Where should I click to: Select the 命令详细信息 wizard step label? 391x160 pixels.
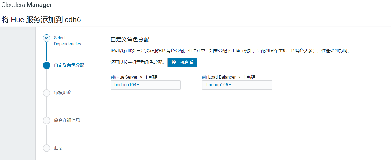pyautogui.click(x=67, y=120)
